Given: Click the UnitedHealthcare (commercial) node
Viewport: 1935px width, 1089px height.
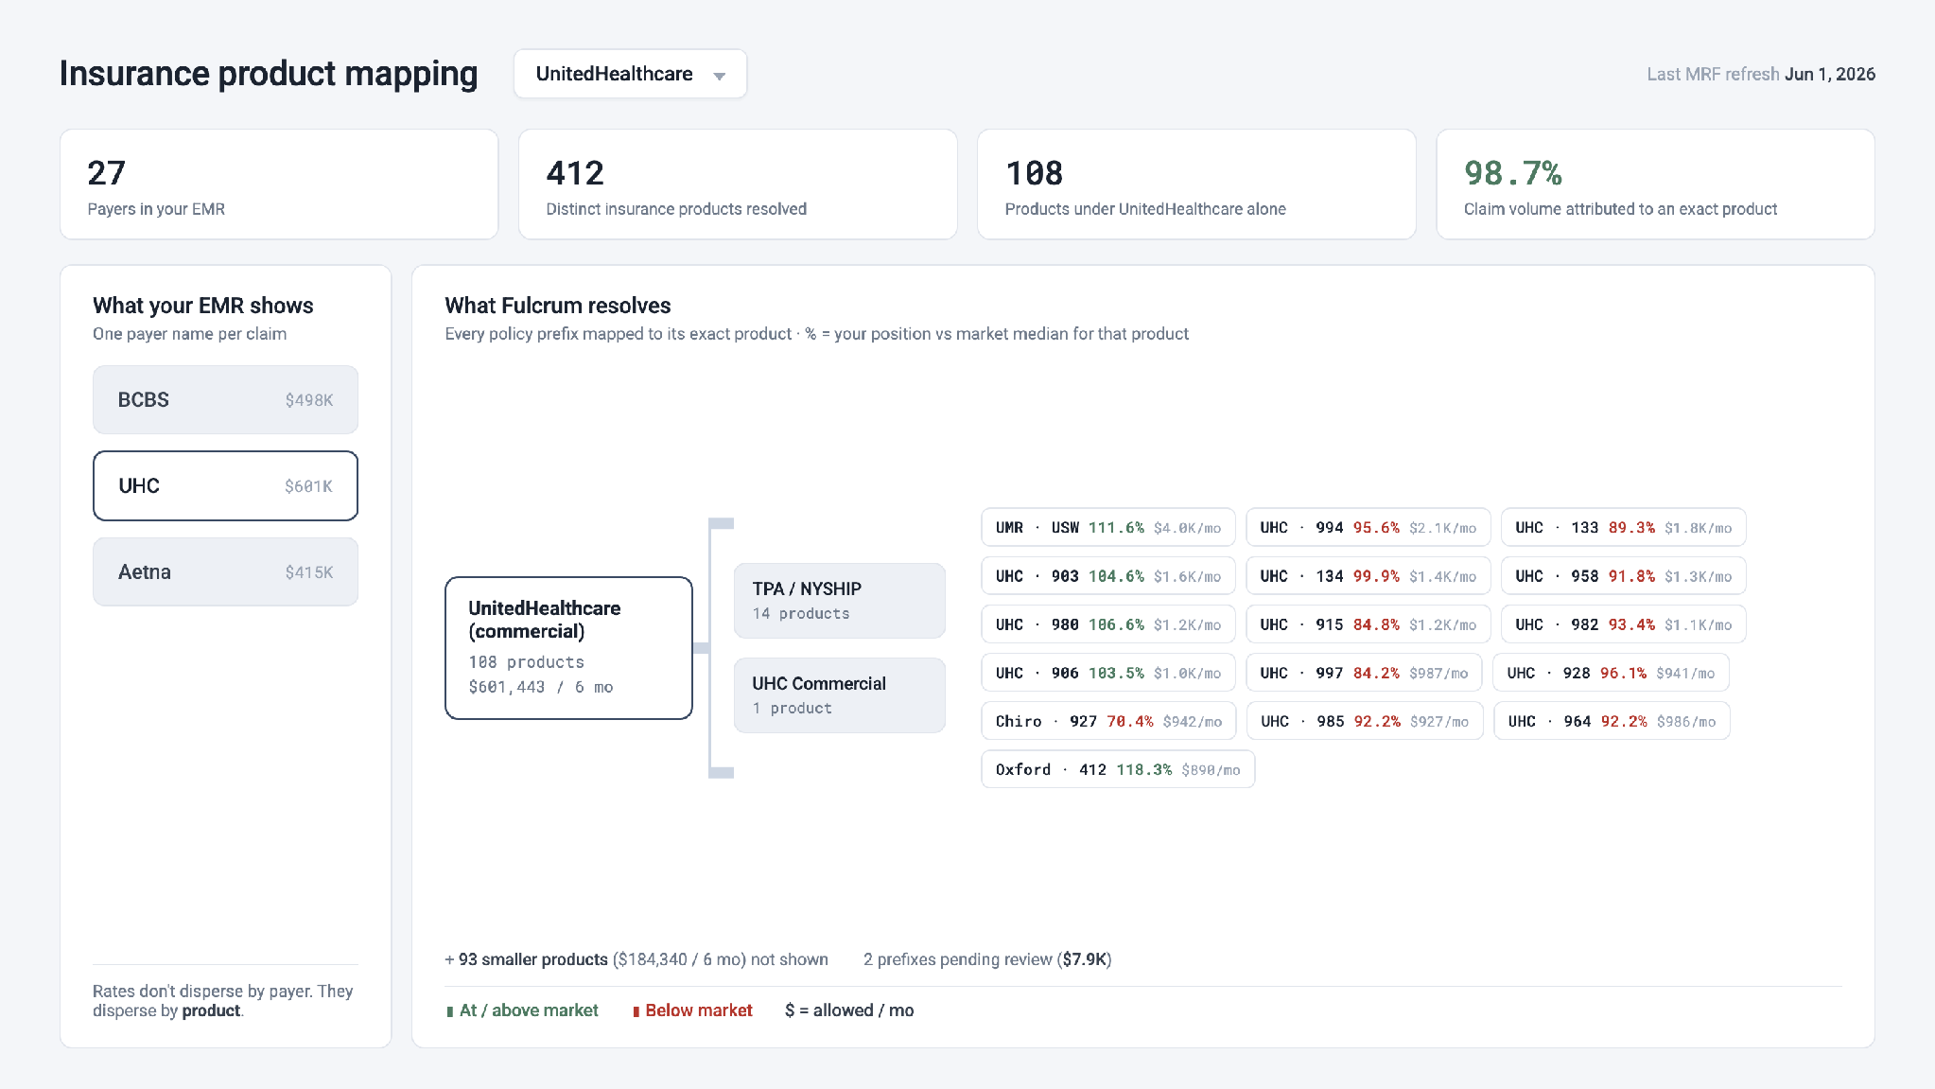Looking at the screenshot, I should [568, 648].
